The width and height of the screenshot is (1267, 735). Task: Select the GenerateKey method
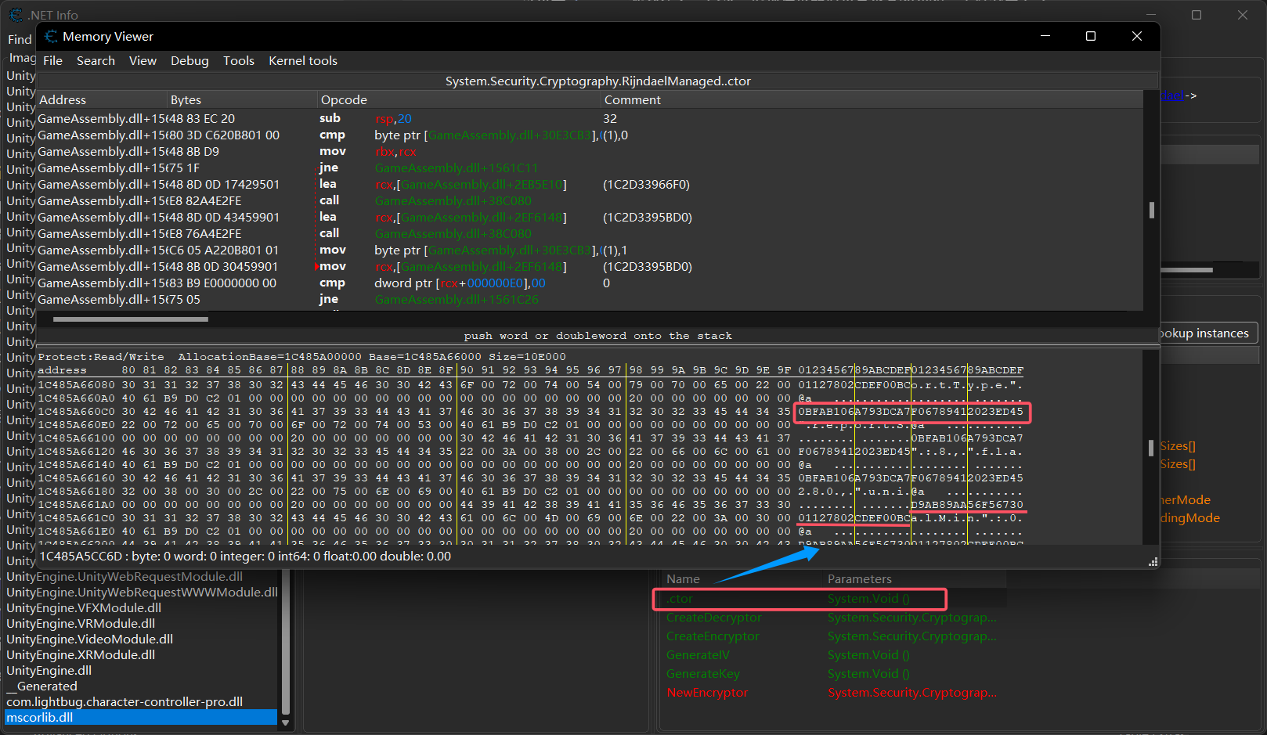[x=833, y=674]
